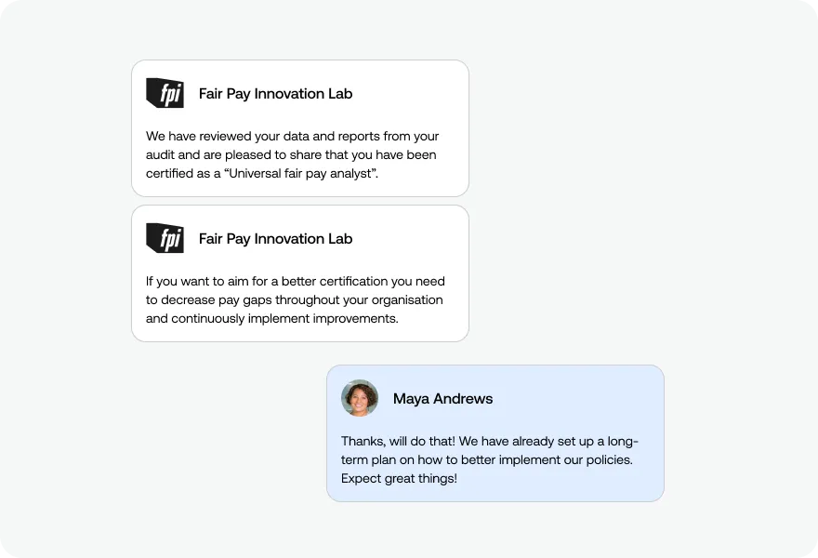818x558 pixels.
Task: Click the words "long-" at the end of Maya's first line
Action: coord(623,442)
